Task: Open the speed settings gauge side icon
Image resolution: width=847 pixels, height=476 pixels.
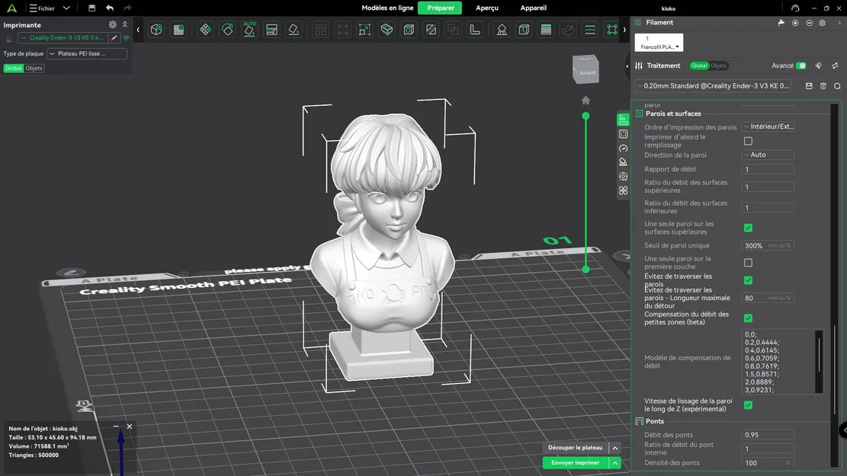Action: [624, 148]
